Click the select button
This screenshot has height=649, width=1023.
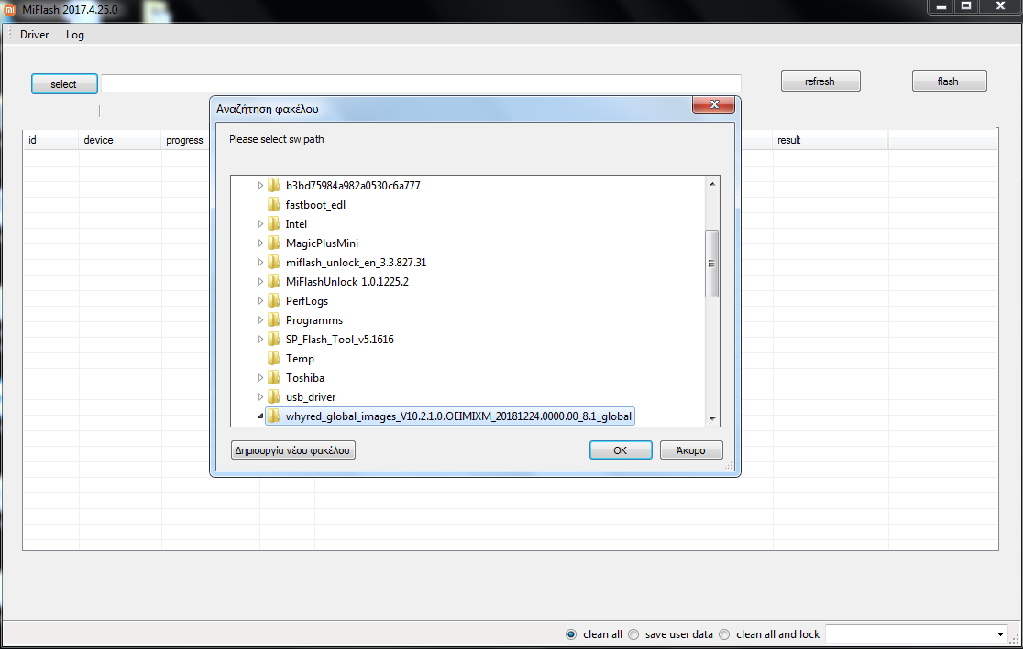64,83
